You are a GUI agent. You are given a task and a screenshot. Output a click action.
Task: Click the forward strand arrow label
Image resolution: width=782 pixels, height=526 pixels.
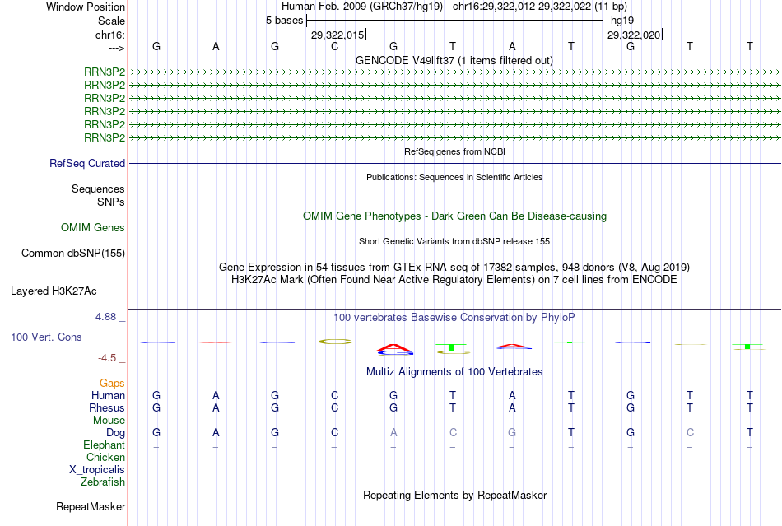[117, 48]
